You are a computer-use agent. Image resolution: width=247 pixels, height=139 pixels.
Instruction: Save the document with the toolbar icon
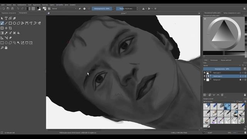click(12, 8)
